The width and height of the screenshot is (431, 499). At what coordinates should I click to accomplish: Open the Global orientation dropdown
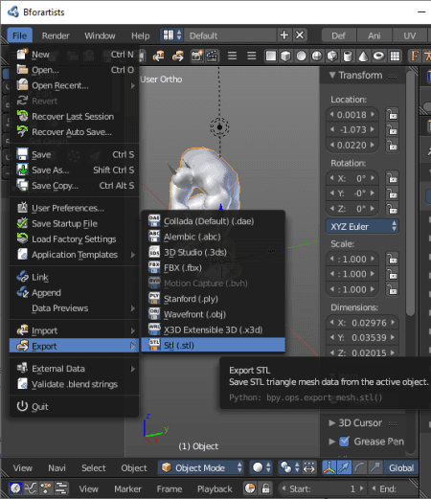tap(401, 467)
